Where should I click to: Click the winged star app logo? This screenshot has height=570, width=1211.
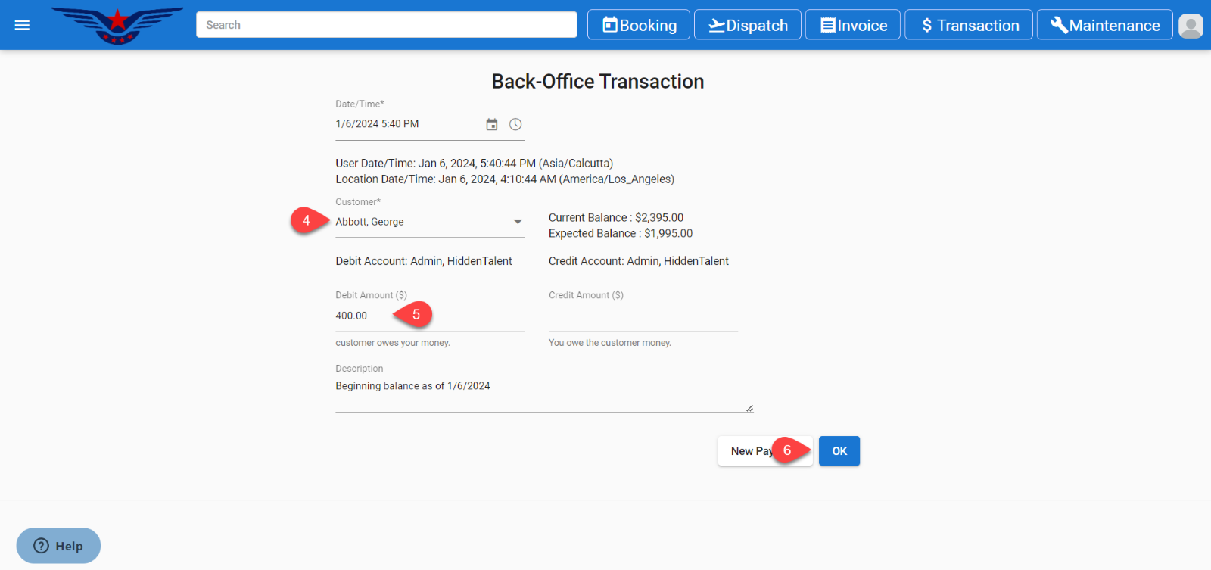[117, 25]
